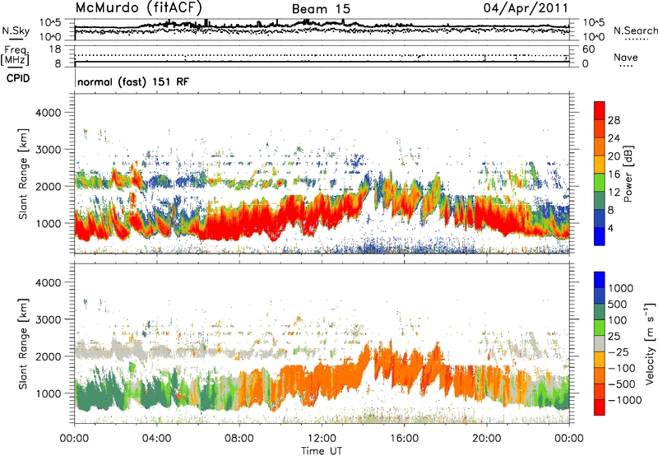This screenshot has width=658, height=456.
Task: Pick the light green 12–16 dB power swatch
Action: coord(600,183)
